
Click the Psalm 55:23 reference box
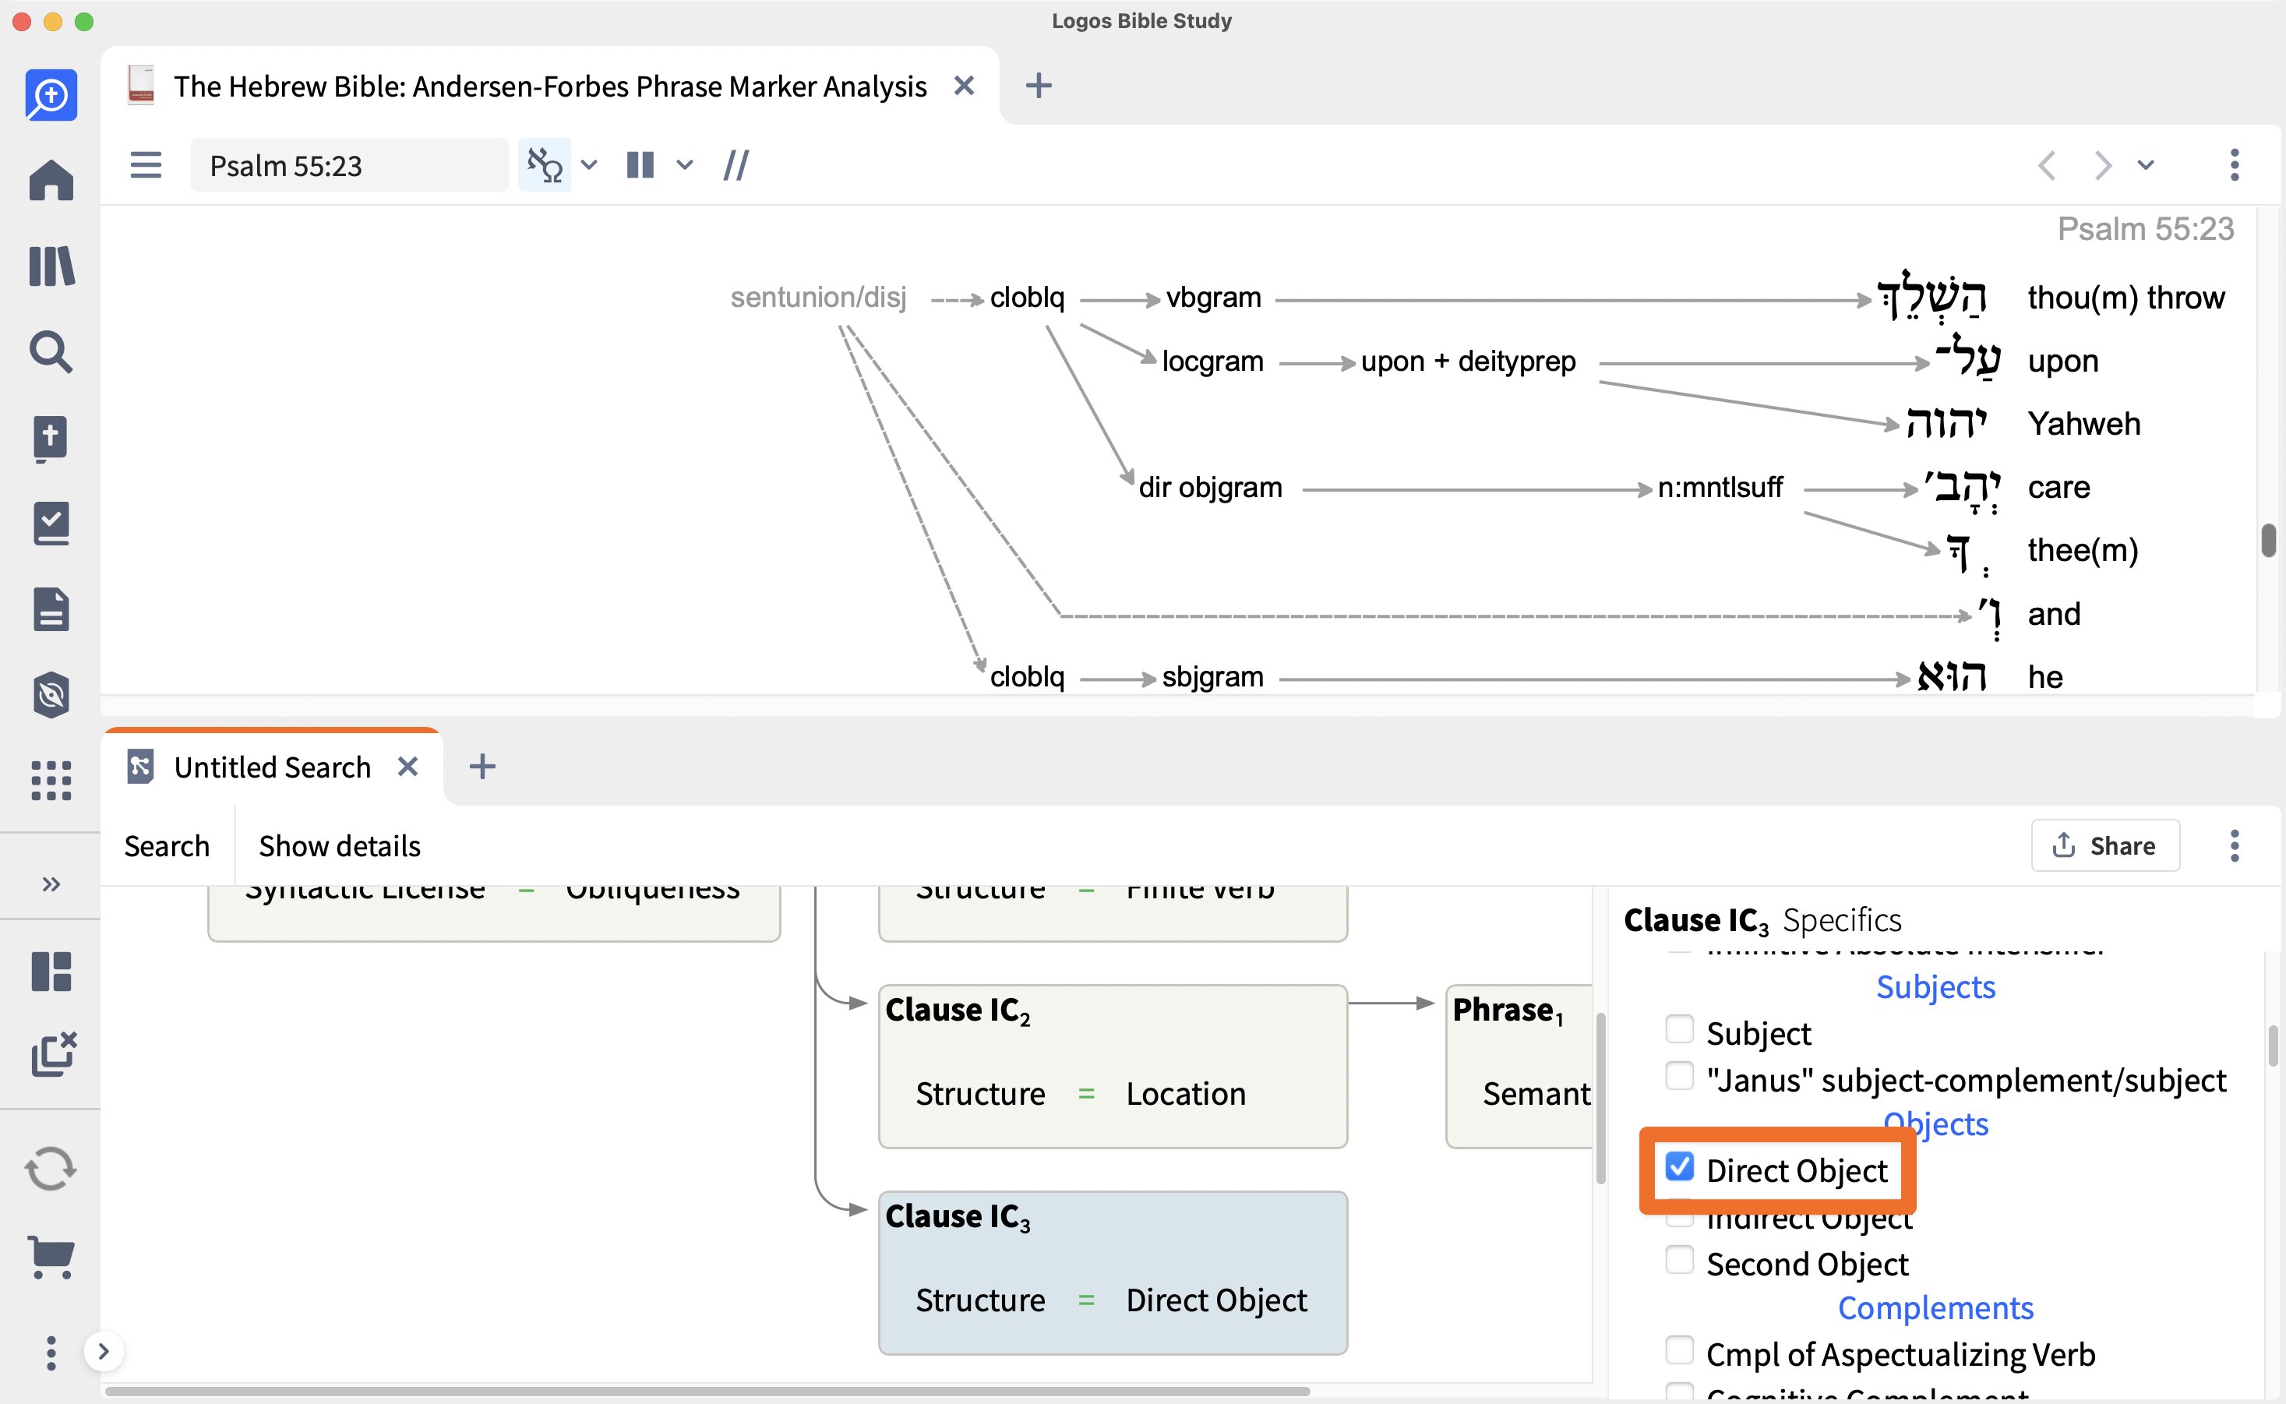(349, 165)
